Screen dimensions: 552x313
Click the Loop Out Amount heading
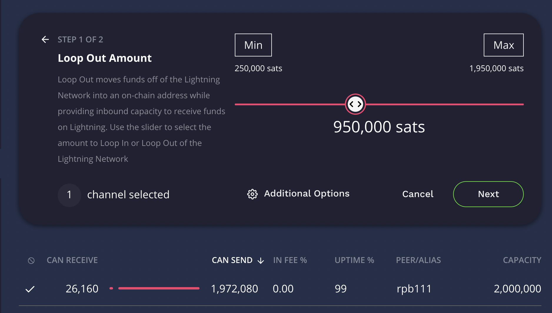pyautogui.click(x=105, y=58)
